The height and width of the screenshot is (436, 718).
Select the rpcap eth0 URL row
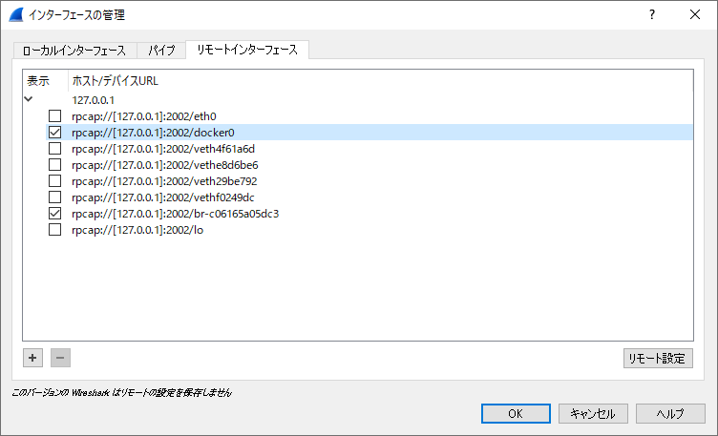tap(370, 116)
